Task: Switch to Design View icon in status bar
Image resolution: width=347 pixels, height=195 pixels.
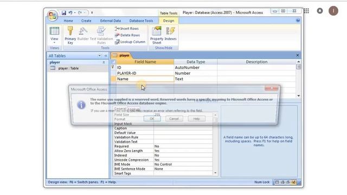Action: [x=293, y=182]
